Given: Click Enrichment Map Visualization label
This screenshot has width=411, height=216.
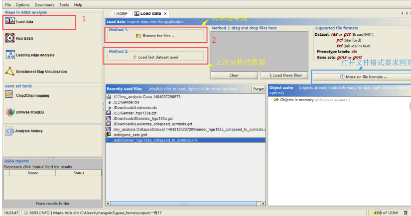Looking at the screenshot, I should click(x=41, y=72).
